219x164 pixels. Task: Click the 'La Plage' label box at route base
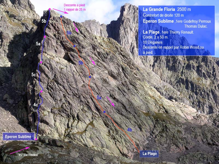(149, 154)
